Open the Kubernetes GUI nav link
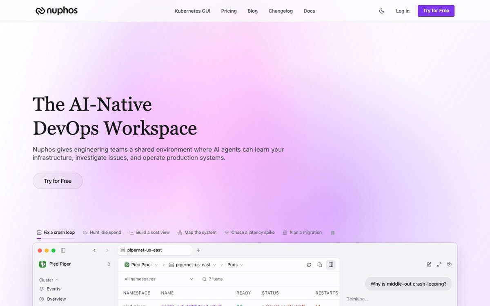Screen dimensions: 490x306 192,11
